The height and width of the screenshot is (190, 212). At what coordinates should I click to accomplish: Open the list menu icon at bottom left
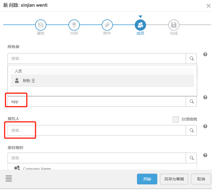[x=9, y=178]
